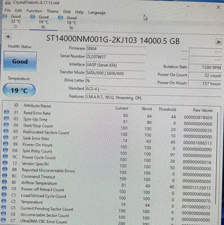Image resolution: width=224 pixels, height=225 pixels.
Task: Close the CrystalDiskInfo window
Action: point(218,7)
